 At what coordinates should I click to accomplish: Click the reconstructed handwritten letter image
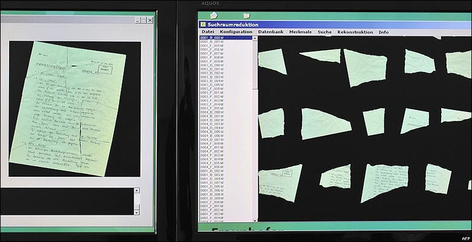point(68,108)
